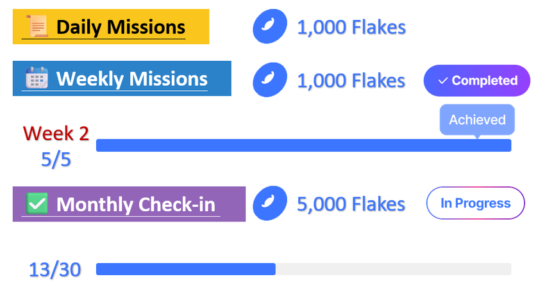This screenshot has width=545, height=304.
Task: Click the Daily Missions 1,000 Flakes reward text
Action: point(351,28)
